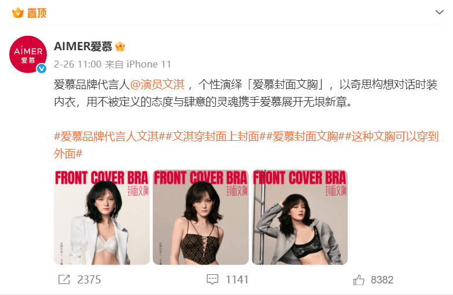
Task: Expand the post options chevron
Action: [x=440, y=12]
